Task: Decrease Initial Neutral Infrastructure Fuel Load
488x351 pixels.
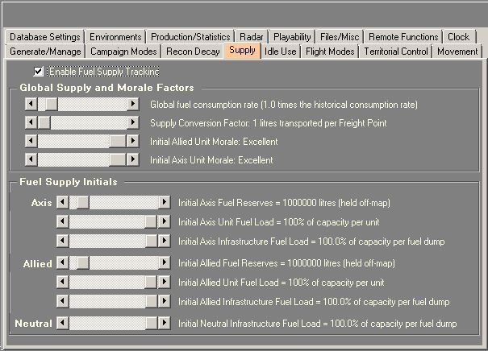Action: pos(63,323)
